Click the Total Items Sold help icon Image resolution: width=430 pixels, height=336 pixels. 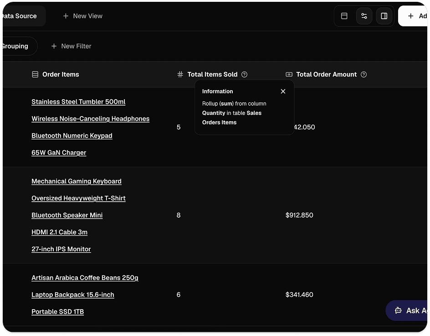(244, 74)
